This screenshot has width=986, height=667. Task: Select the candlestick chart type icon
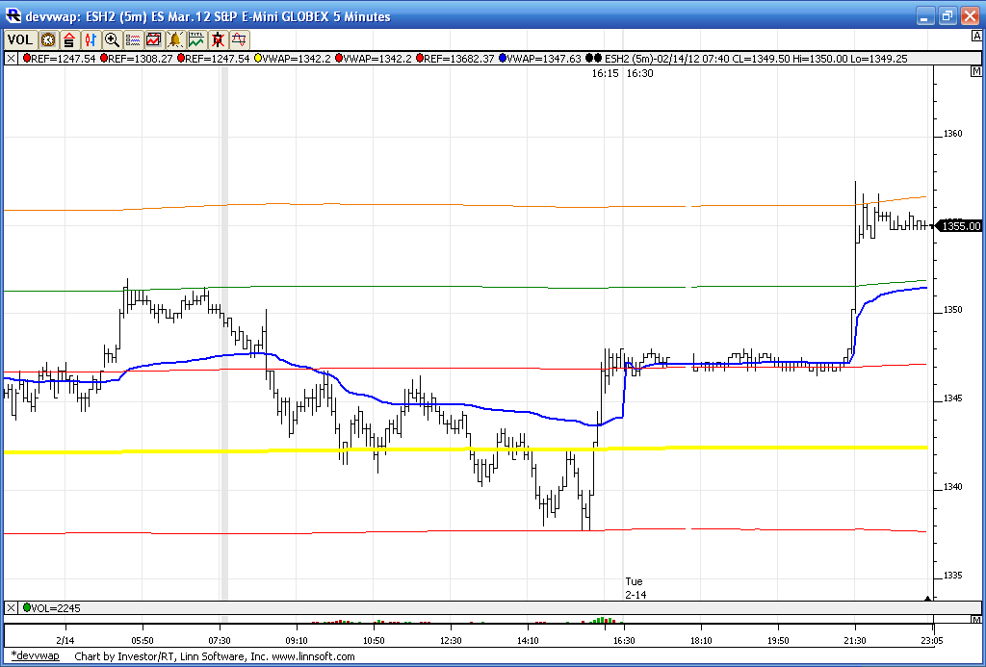click(x=91, y=40)
